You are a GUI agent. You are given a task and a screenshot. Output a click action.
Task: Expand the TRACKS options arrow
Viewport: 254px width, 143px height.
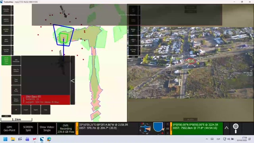(x=12, y=50)
